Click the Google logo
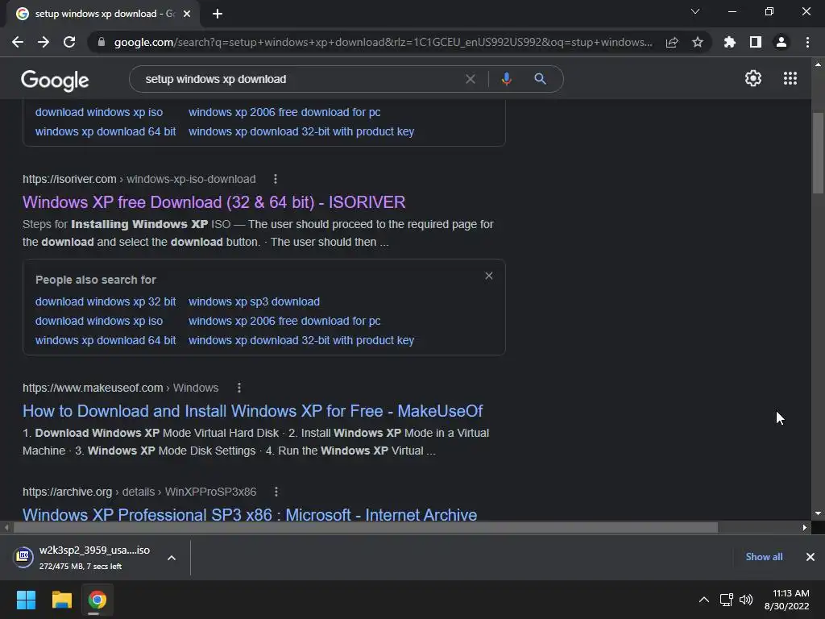The height and width of the screenshot is (619, 825). click(55, 80)
